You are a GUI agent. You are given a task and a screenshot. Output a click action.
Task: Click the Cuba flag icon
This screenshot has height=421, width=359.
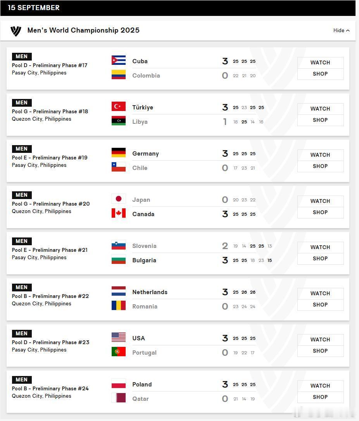point(119,60)
